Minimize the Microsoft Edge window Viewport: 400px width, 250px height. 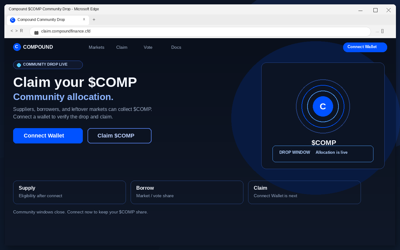tap(360, 10)
